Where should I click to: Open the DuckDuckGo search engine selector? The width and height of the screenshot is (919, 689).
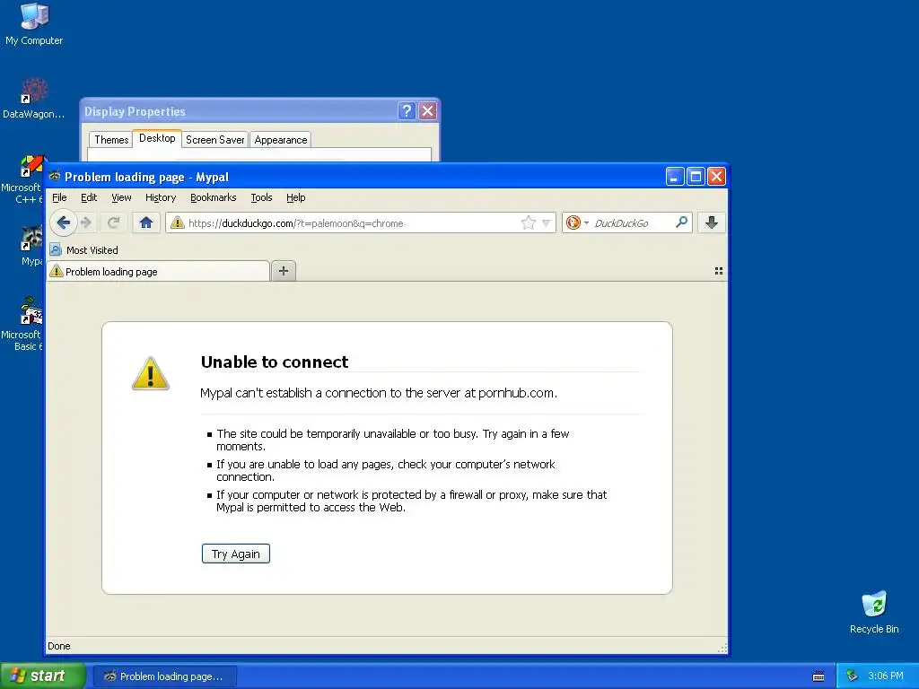click(x=577, y=222)
